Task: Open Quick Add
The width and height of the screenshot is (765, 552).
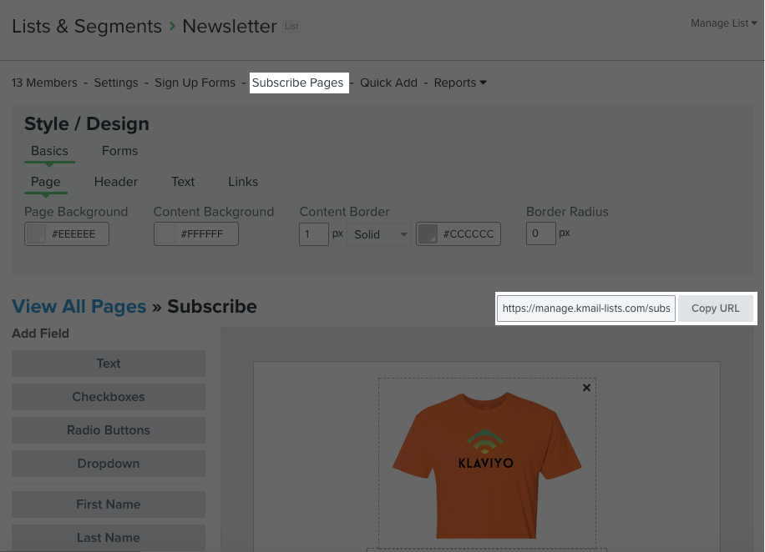Action: (389, 83)
